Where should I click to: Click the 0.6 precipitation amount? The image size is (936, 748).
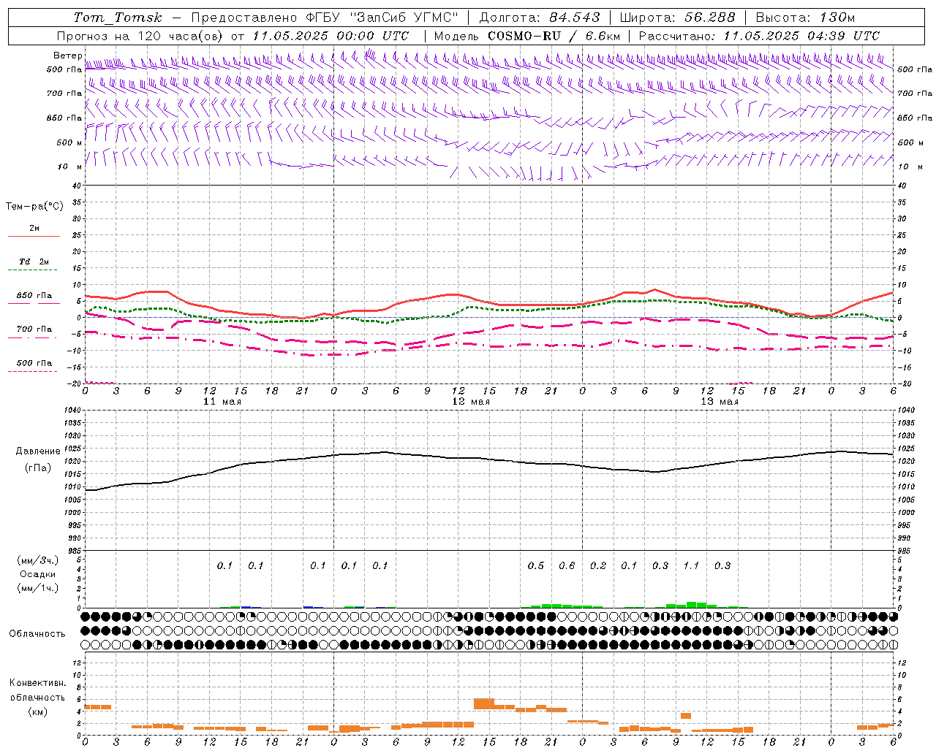567,565
